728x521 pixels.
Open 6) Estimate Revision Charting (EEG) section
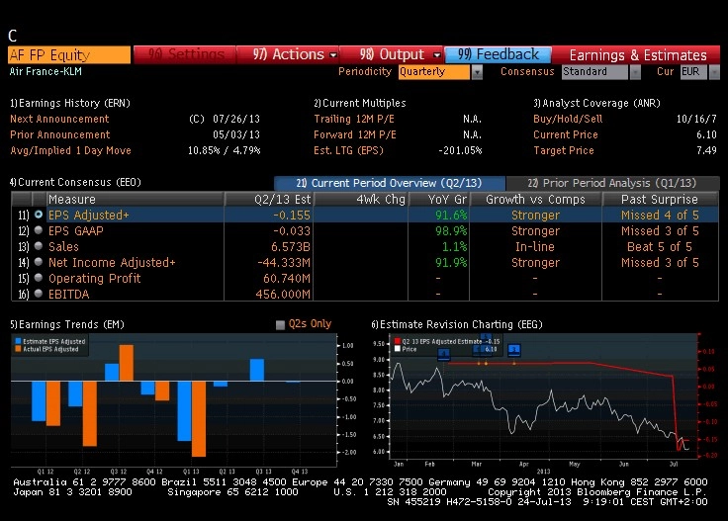pos(457,324)
